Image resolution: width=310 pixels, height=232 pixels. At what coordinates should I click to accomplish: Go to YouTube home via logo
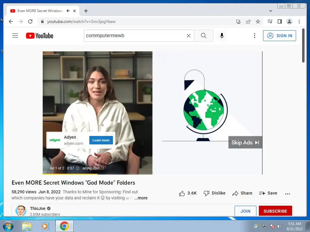40,36
